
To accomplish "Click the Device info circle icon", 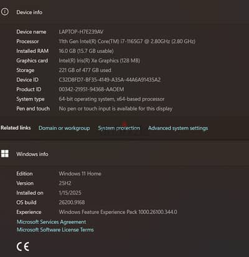I will [x=4, y=12].
